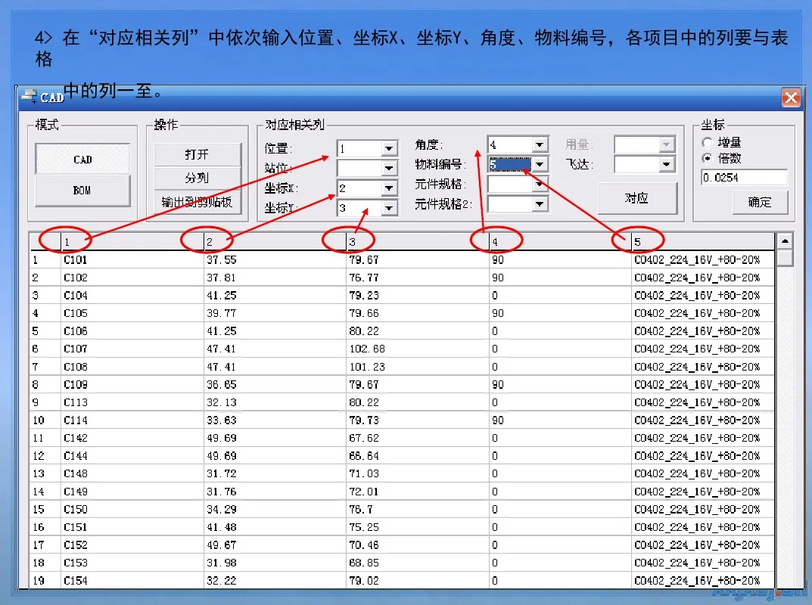812x605 pixels.
Task: Click the table scrollbar up arrow
Action: point(785,241)
